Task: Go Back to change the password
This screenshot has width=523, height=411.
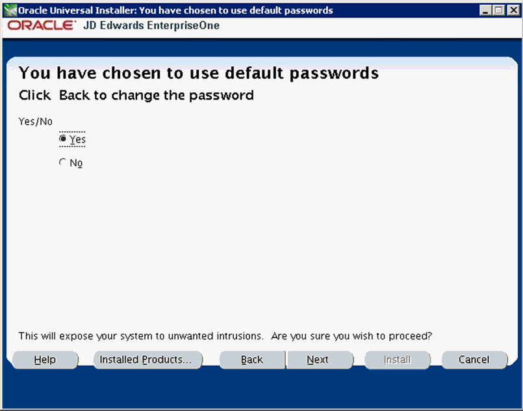Action: (x=252, y=360)
